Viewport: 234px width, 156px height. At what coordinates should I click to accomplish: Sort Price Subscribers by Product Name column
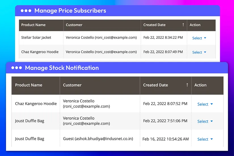coord(33,25)
